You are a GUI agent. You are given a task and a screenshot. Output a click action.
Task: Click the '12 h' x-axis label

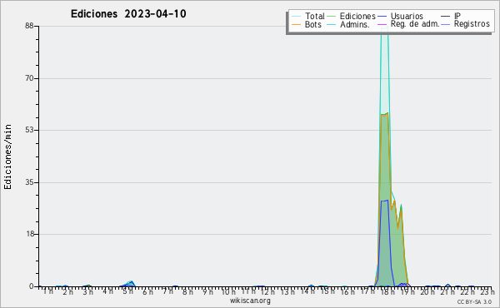pos(267,291)
